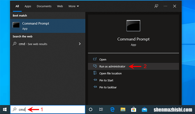Open Task View on the taskbar

tap(101, 109)
